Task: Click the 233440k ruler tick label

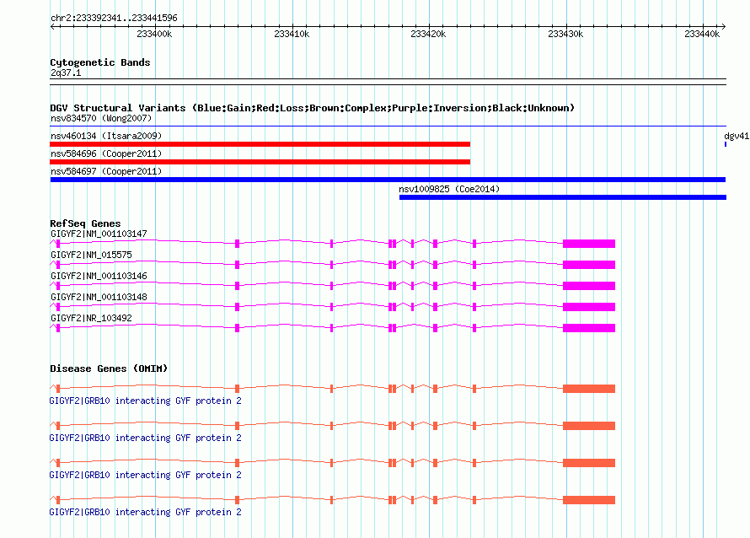Action: 702,34
